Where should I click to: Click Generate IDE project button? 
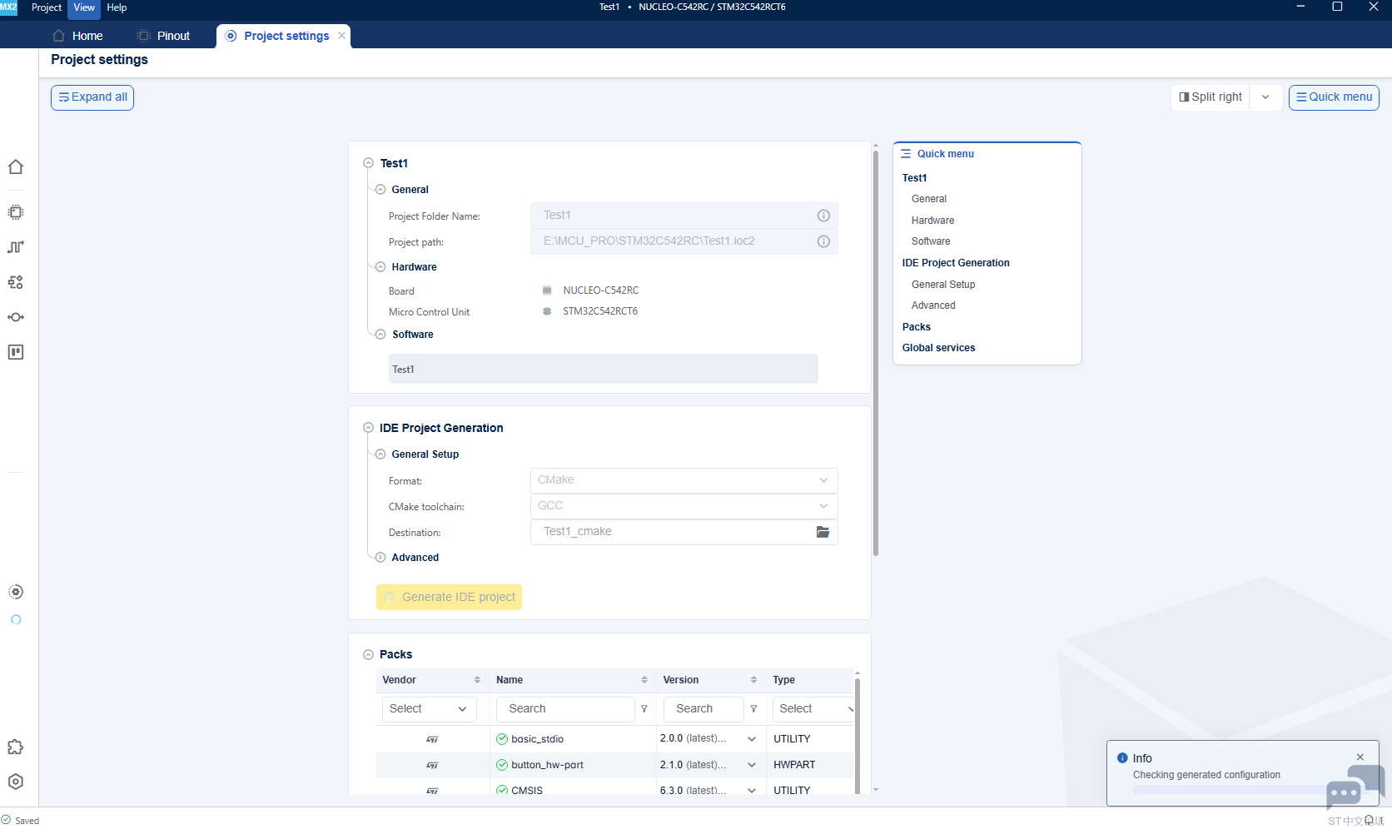click(x=449, y=597)
